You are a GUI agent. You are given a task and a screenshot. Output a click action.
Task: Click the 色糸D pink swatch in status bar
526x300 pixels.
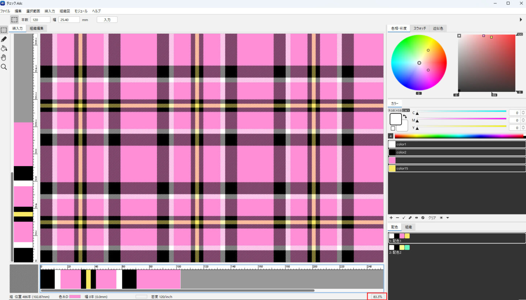pyautogui.click(x=75, y=296)
